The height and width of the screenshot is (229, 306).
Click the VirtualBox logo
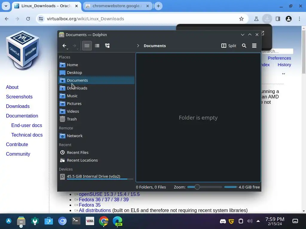click(x=23, y=50)
